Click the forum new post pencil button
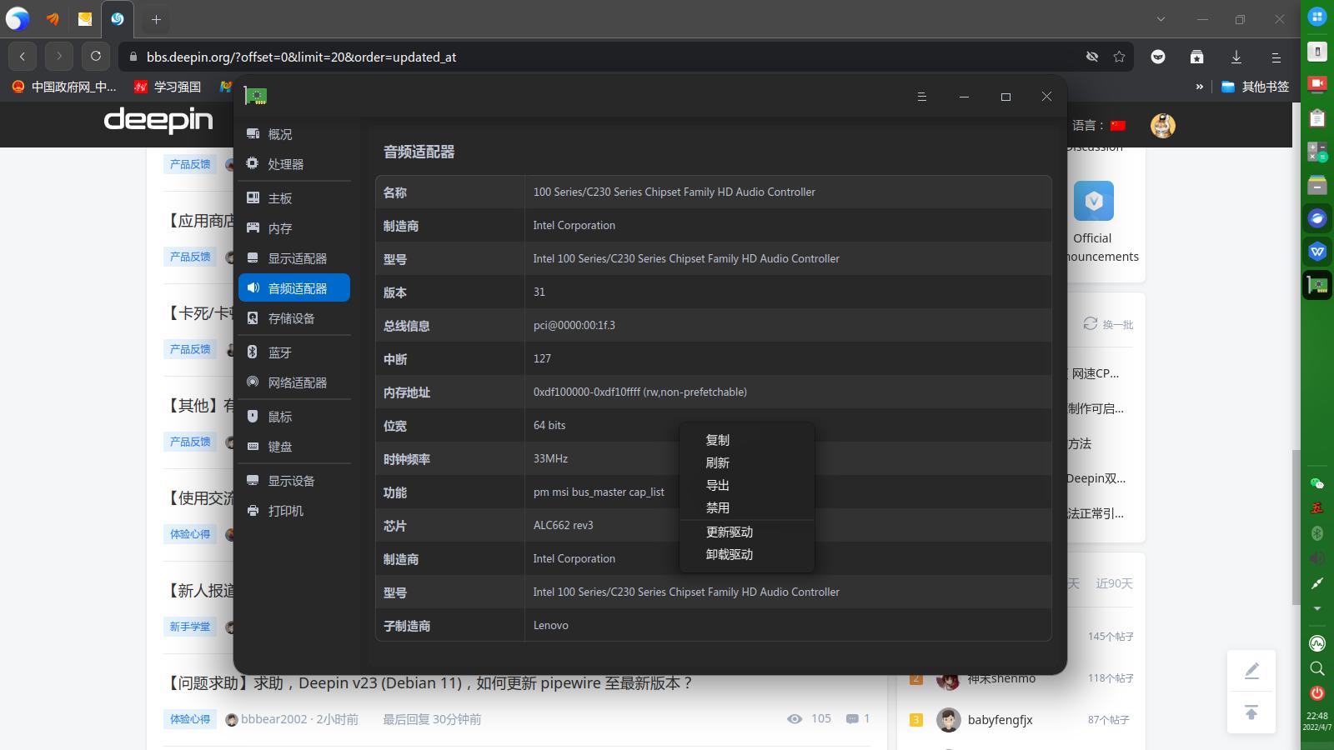The image size is (1334, 750). pyautogui.click(x=1251, y=671)
